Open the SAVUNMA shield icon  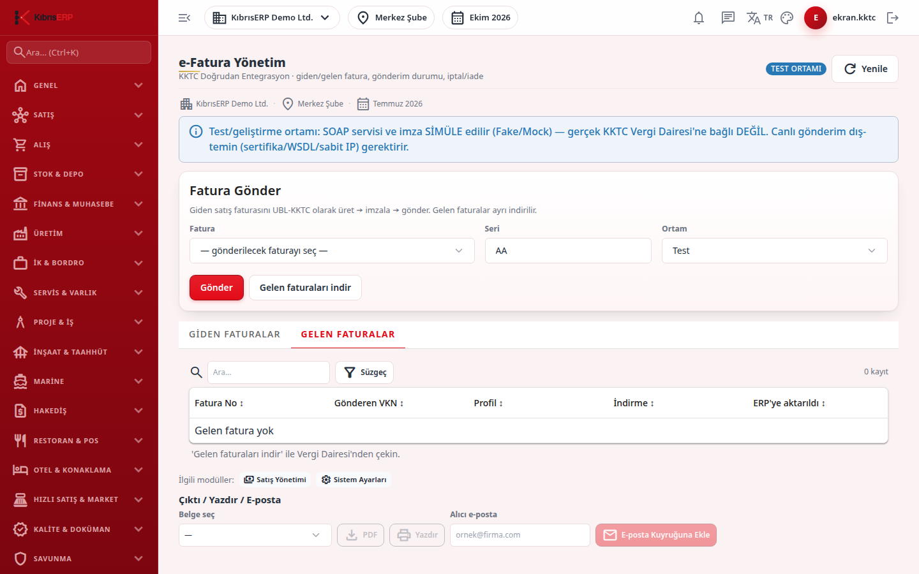click(20, 559)
